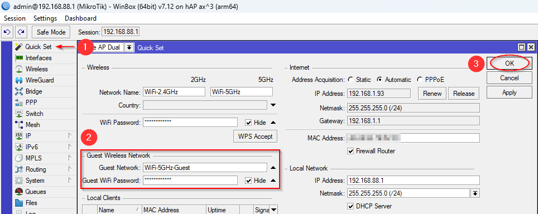The height and width of the screenshot is (214, 538).
Task: Toggle Hide checkbox for WiFi Password
Action: (x=248, y=122)
